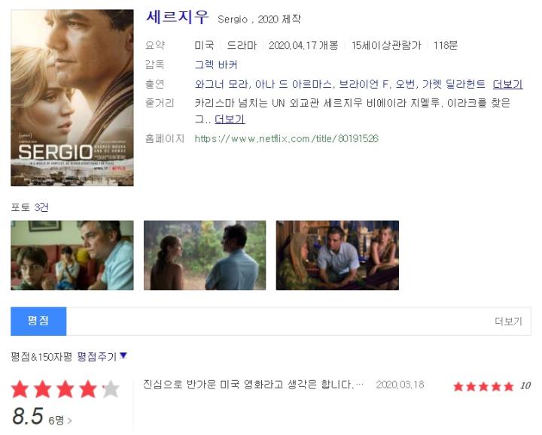Image resolution: width=542 pixels, height=435 pixels.
Task: Open the Netflix homepage URL
Action: click(287, 138)
